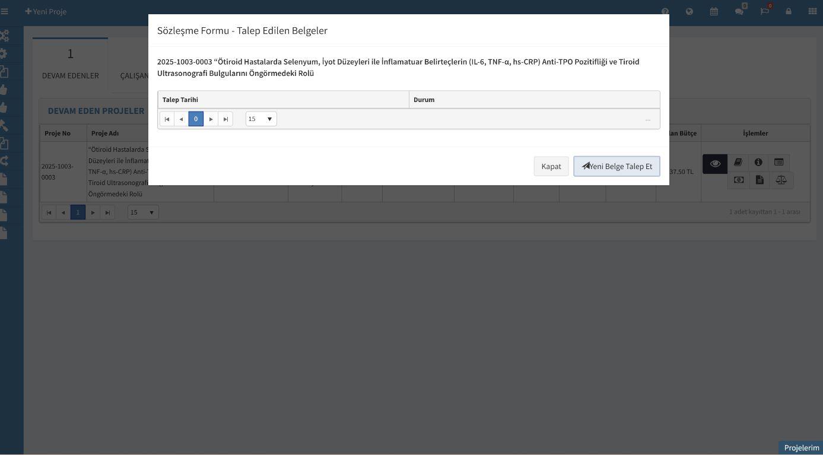This screenshot has height=455, width=823.
Task: Open chat messages icon in top bar
Action: [739, 11]
